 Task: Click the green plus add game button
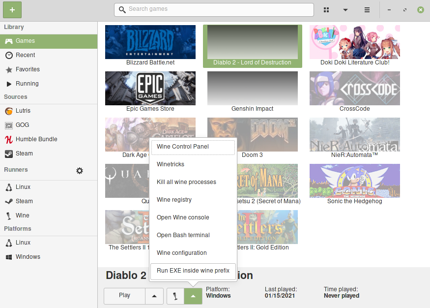[12, 10]
